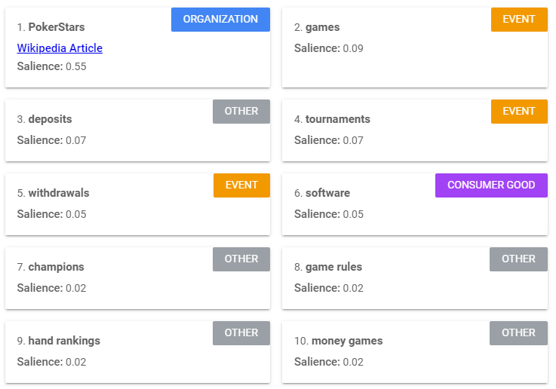556x389 pixels.
Task: Select the tournaments entity title
Action: pyautogui.click(x=337, y=119)
